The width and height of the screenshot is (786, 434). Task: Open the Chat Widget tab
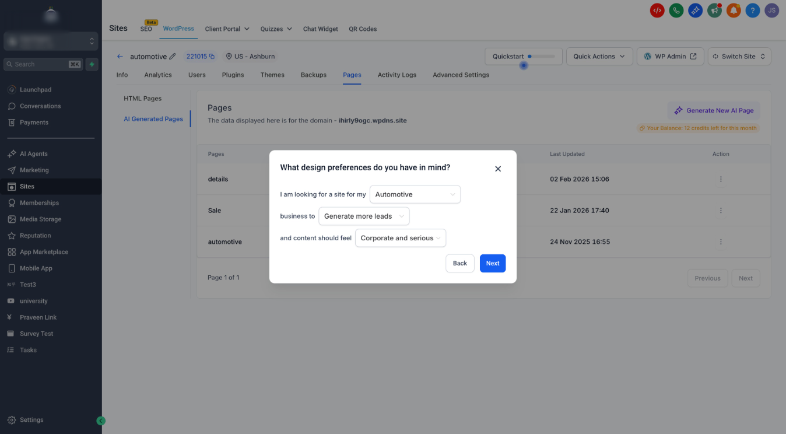point(321,29)
